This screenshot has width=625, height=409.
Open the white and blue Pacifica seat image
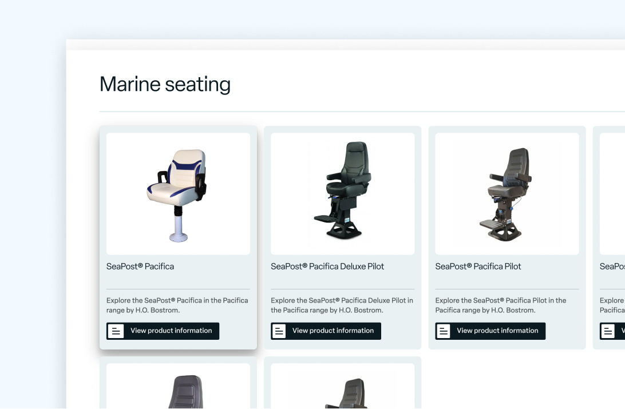[x=178, y=194]
